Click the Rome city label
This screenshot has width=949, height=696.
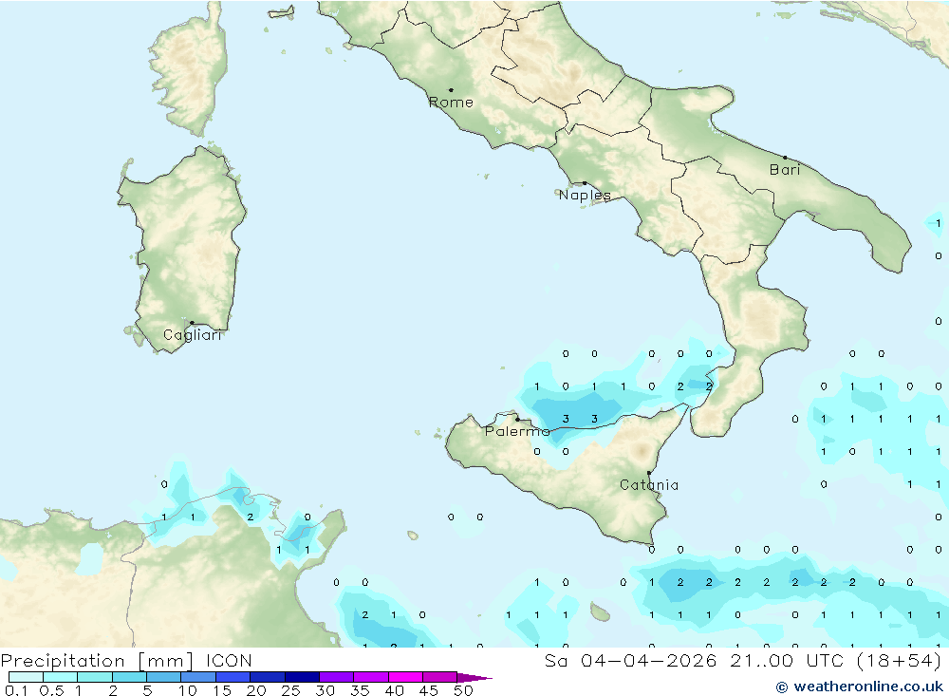[451, 103]
